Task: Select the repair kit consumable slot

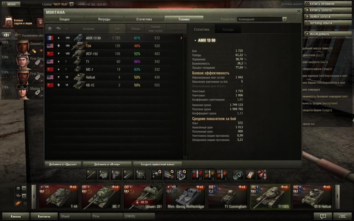Action: click(x=238, y=175)
